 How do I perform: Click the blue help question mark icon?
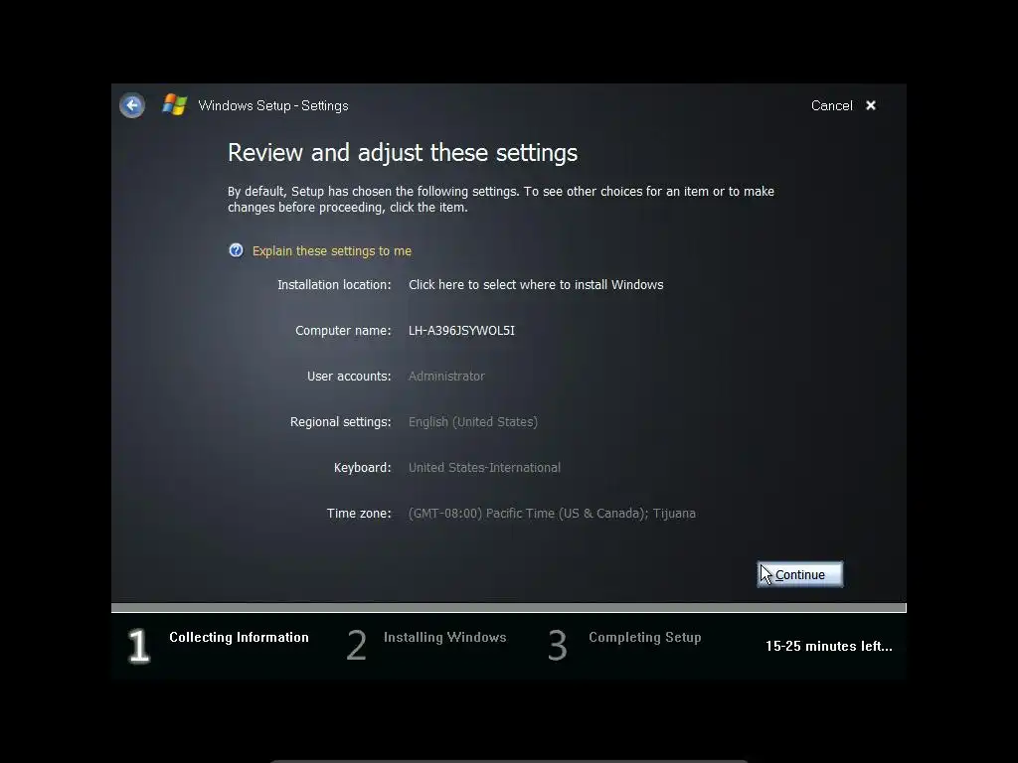(236, 250)
